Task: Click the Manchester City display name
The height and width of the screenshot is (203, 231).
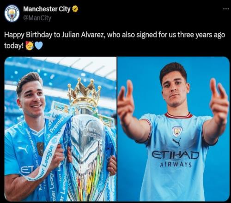Action: (47, 9)
